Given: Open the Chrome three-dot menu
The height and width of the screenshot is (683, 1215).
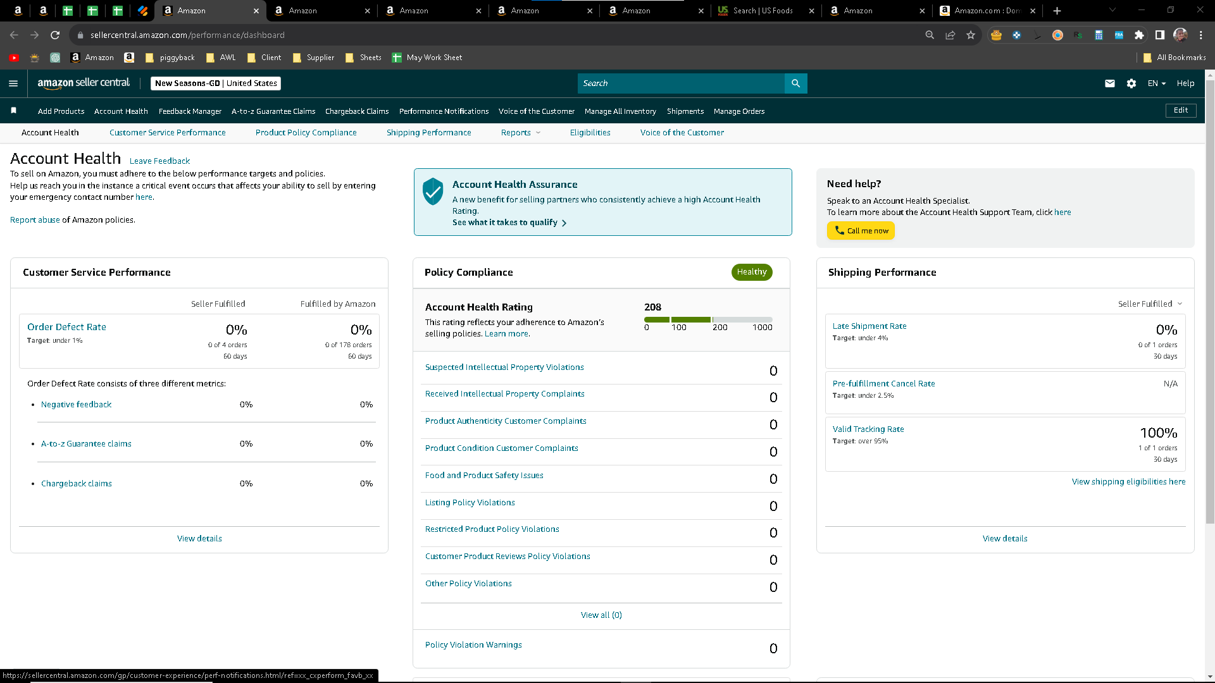Looking at the screenshot, I should [x=1201, y=35].
